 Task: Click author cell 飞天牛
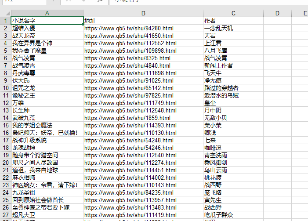point(233,73)
